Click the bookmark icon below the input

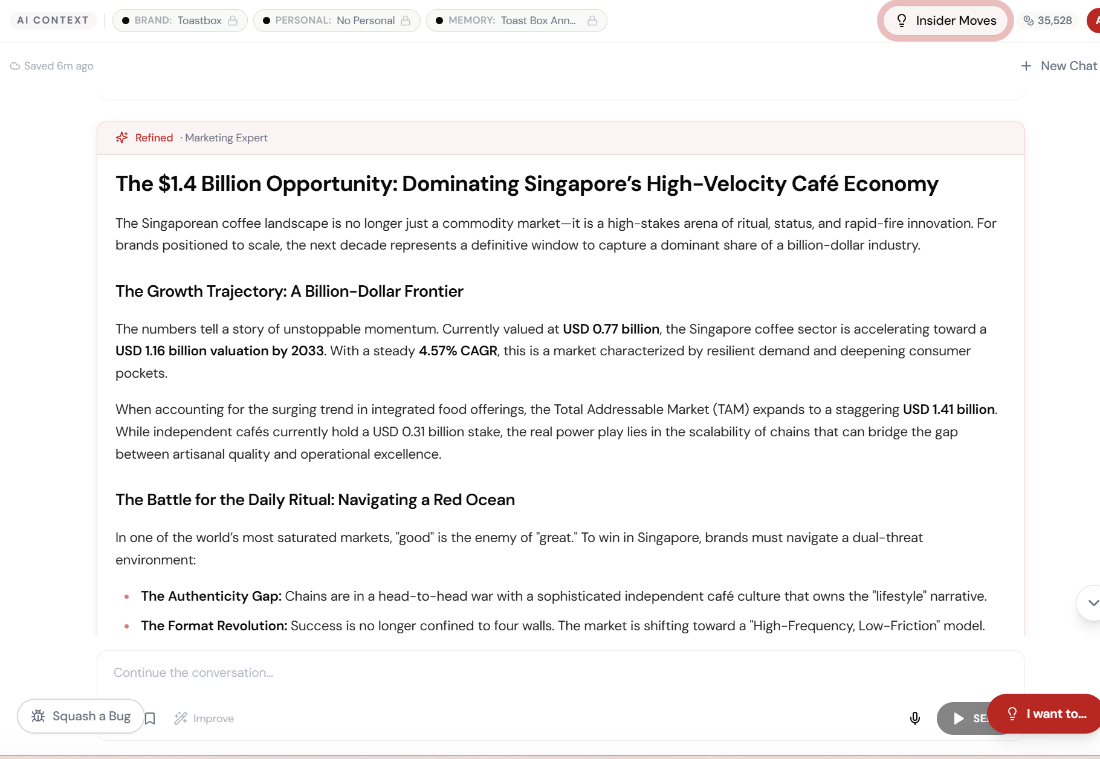click(150, 718)
